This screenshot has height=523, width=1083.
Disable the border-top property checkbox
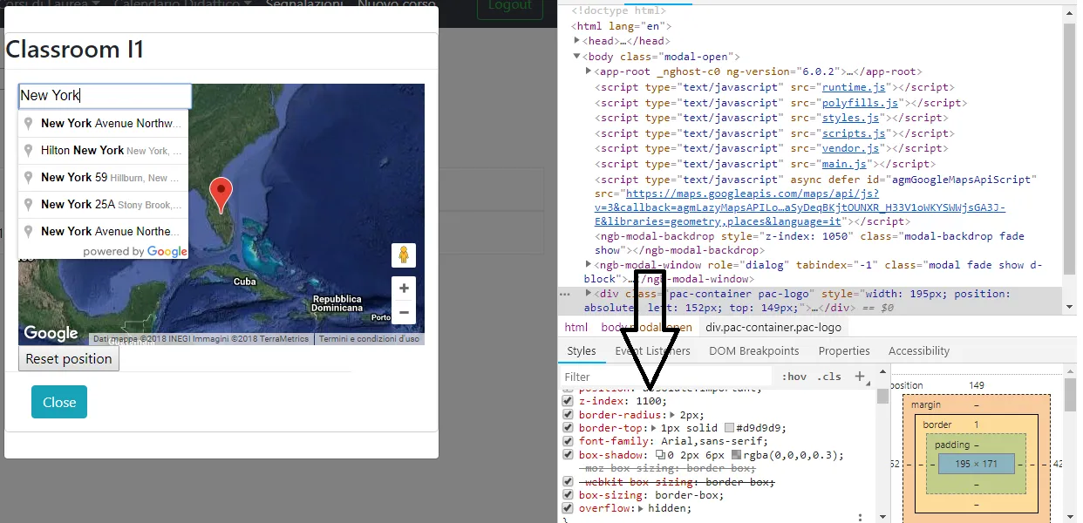point(568,428)
